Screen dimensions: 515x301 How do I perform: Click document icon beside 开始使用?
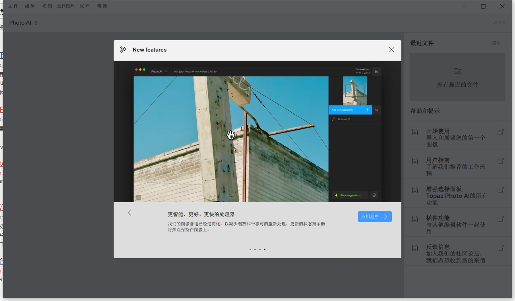coord(415,132)
